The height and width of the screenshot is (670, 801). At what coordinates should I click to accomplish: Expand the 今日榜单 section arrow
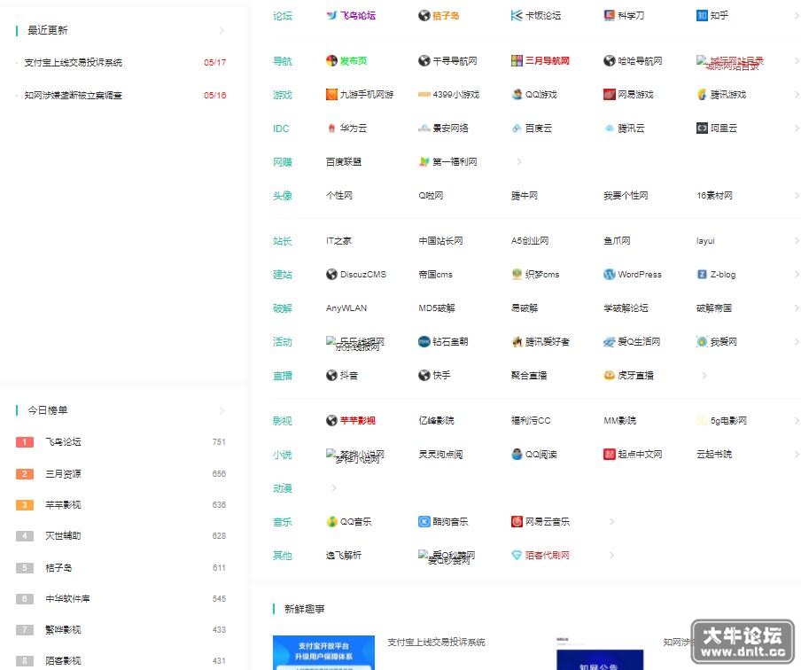click(x=222, y=410)
